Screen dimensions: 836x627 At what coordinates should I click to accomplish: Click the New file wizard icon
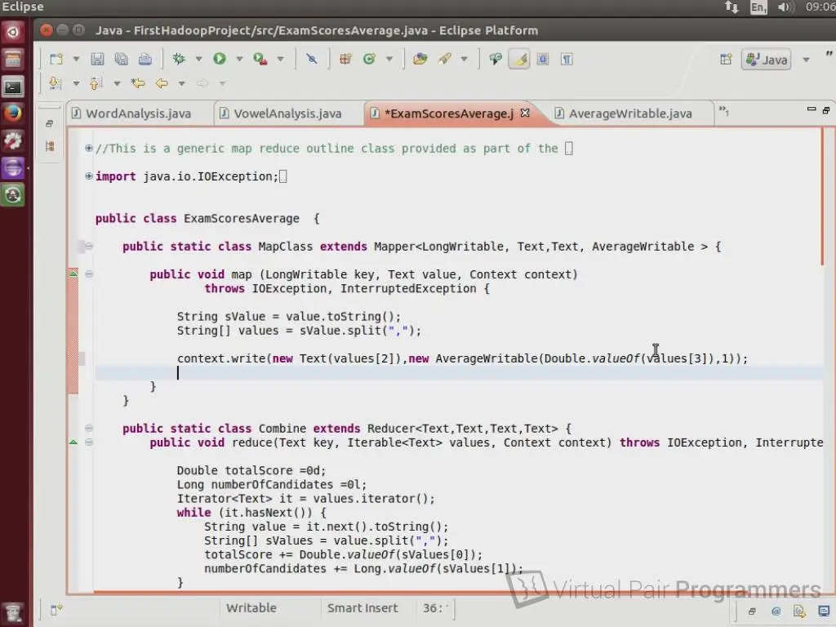click(x=56, y=59)
